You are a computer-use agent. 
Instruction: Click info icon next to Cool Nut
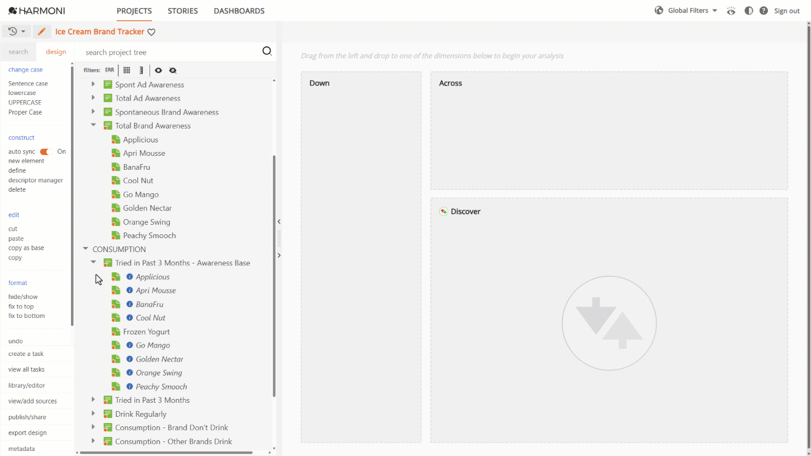click(130, 318)
